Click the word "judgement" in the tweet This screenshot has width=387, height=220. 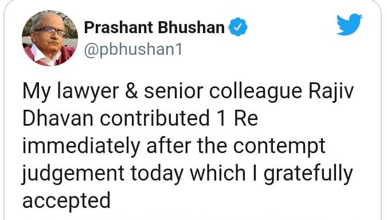[73, 174]
